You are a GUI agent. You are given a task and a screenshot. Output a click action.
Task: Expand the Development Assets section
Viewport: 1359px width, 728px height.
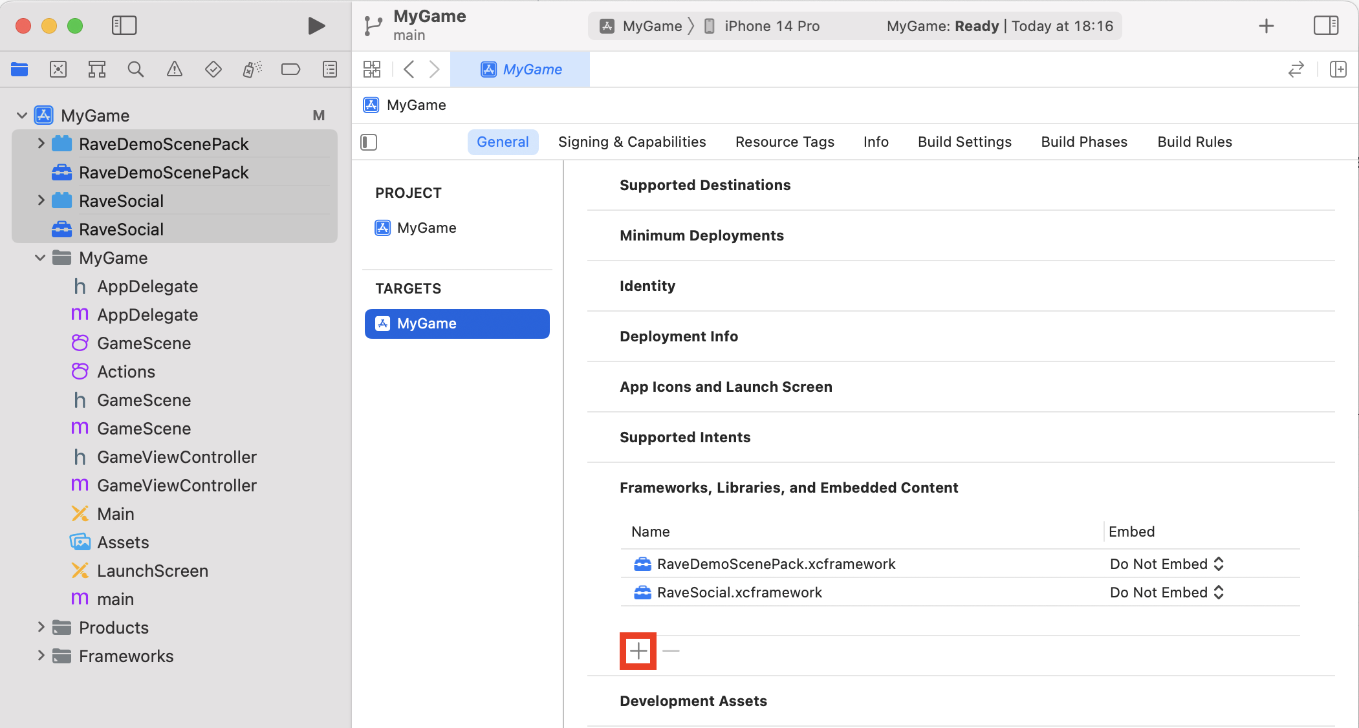(693, 701)
